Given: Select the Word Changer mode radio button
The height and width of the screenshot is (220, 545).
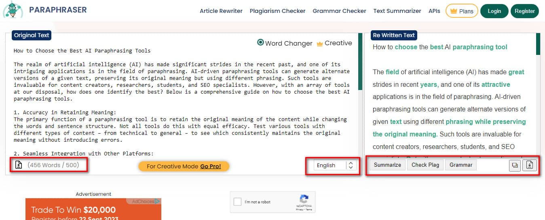Looking at the screenshot, I should click(261, 43).
